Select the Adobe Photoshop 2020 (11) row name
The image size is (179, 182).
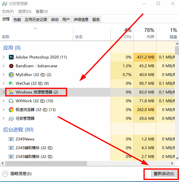coord(41,57)
